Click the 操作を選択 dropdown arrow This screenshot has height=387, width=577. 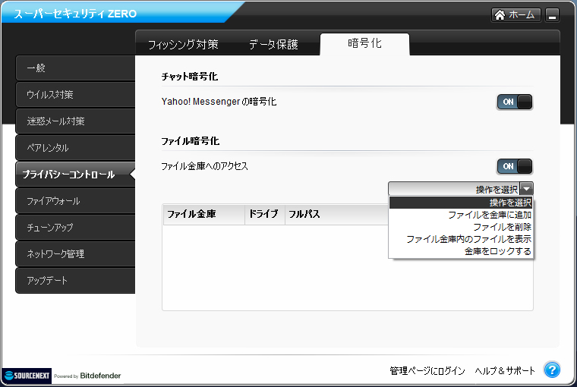[527, 189]
